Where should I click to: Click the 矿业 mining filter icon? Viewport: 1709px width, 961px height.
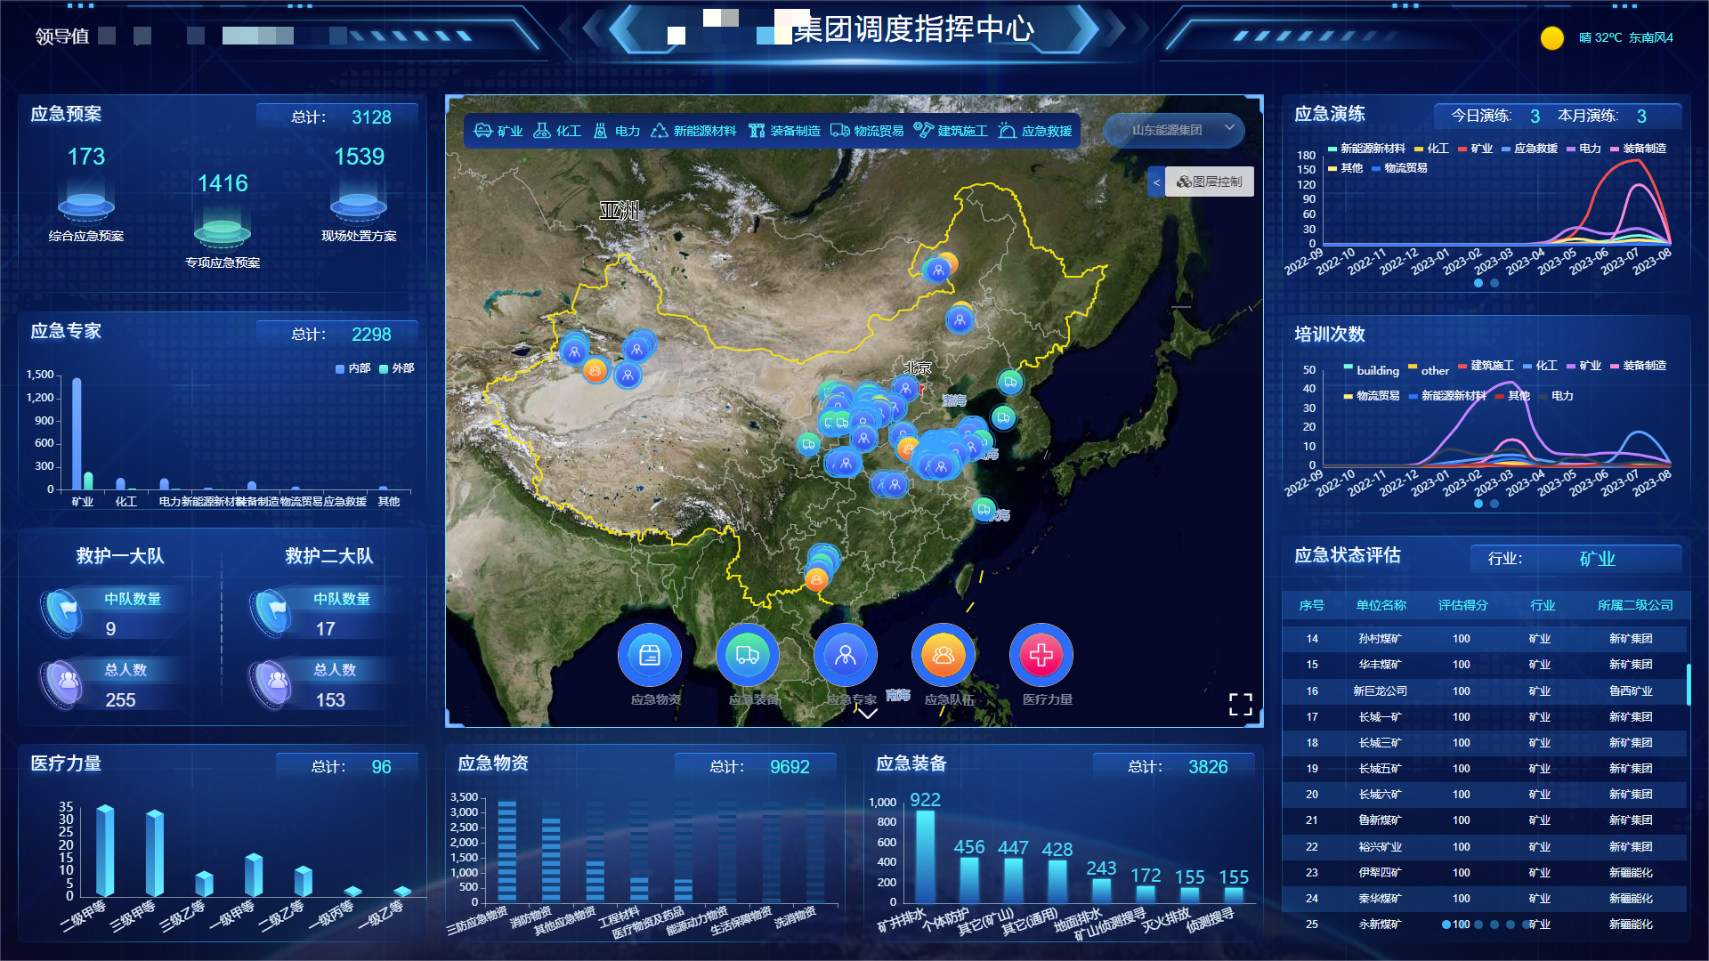[483, 131]
